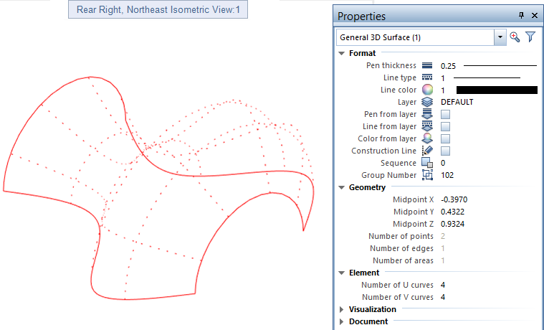Viewport: 544px width, 330px height.
Task: Open the General 3D Surface dropdown
Action: (x=499, y=37)
